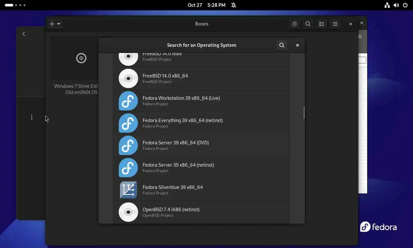413x248 pixels.
Task: Open the Windows 7 Shine Edition box thumbnail
Action: pyautogui.click(x=75, y=58)
